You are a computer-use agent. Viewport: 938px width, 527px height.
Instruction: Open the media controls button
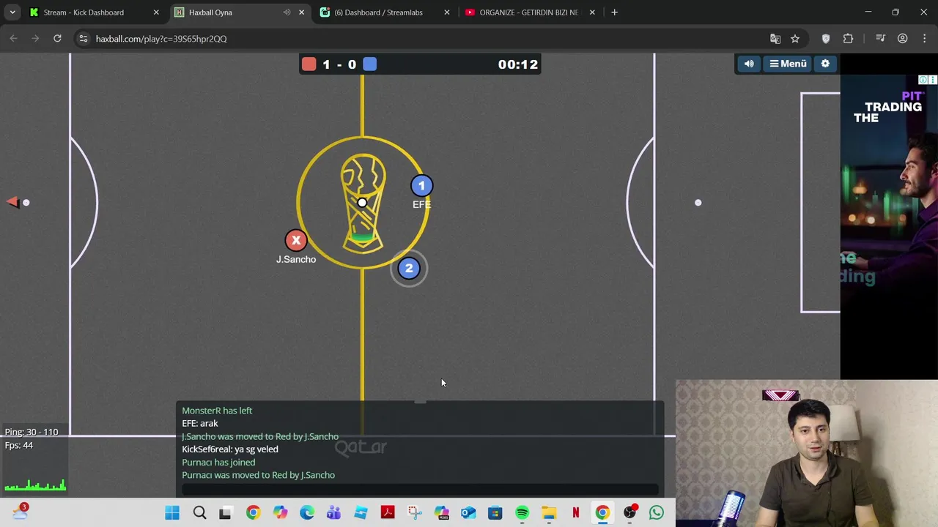click(881, 39)
